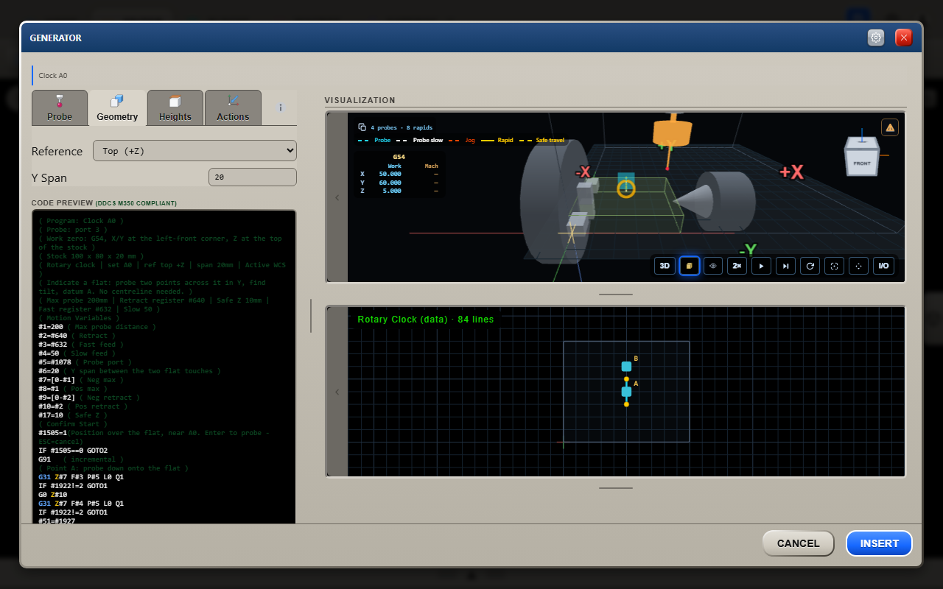Click the Insert button

point(880,543)
